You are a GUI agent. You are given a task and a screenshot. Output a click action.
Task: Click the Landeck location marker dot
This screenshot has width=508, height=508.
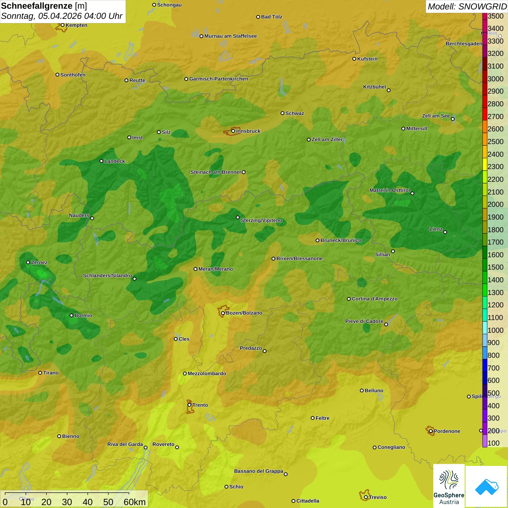tap(101, 161)
